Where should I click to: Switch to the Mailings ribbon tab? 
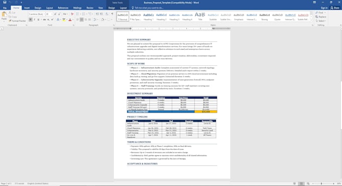pos(77,8)
